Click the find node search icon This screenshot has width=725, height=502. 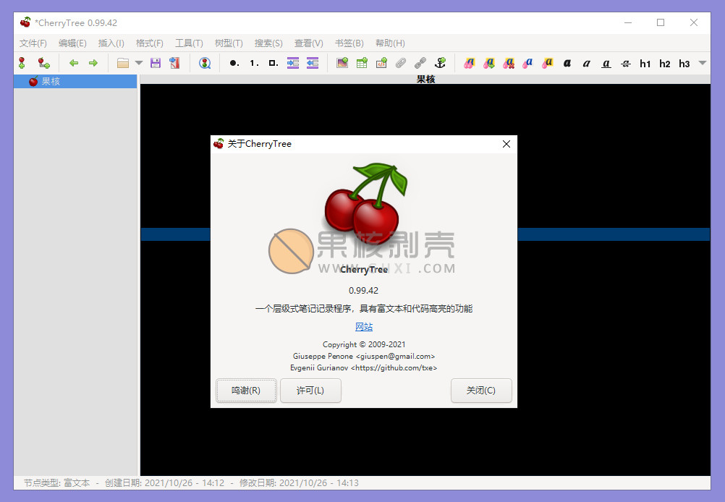(205, 63)
